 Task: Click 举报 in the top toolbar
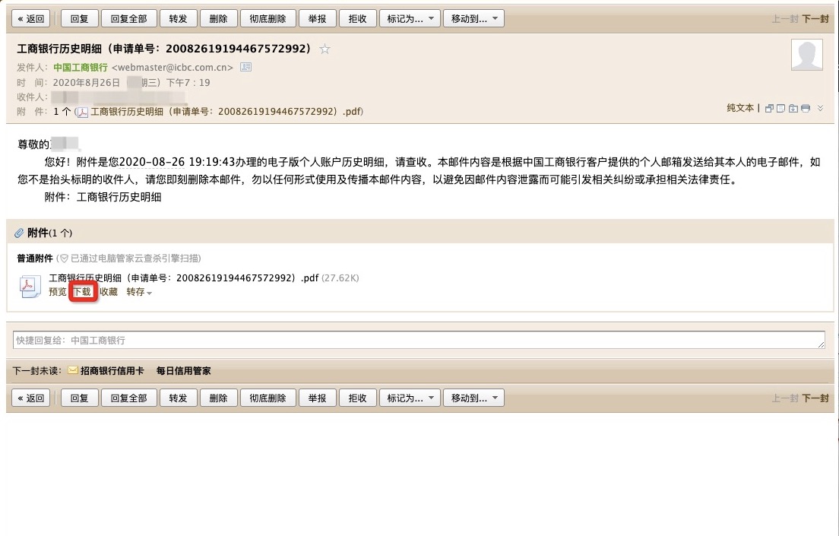click(318, 19)
